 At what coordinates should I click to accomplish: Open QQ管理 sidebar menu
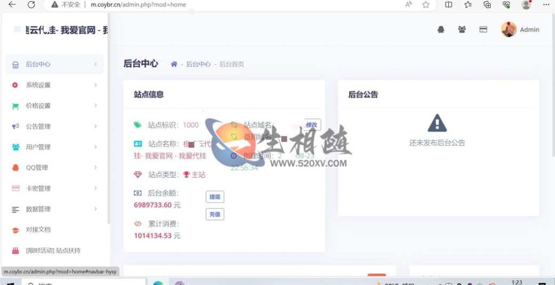pyautogui.click(x=55, y=167)
